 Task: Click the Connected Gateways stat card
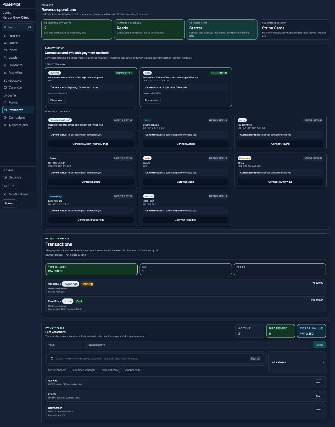(x=77, y=30)
